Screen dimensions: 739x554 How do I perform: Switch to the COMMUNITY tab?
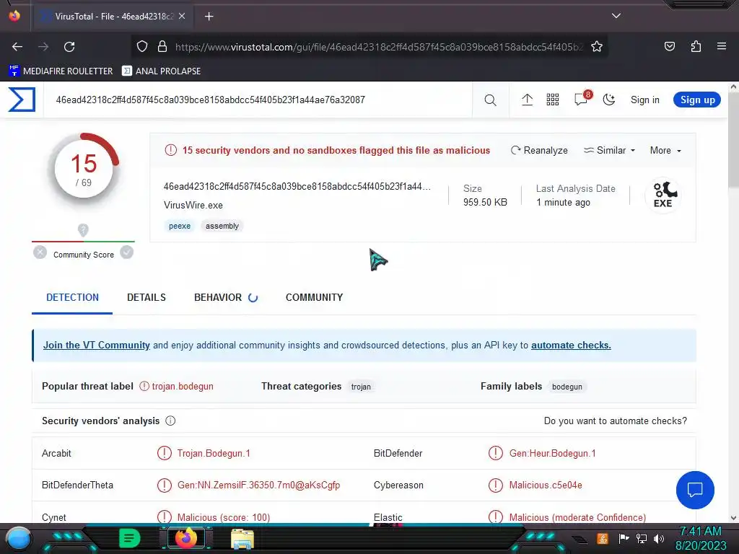314,298
